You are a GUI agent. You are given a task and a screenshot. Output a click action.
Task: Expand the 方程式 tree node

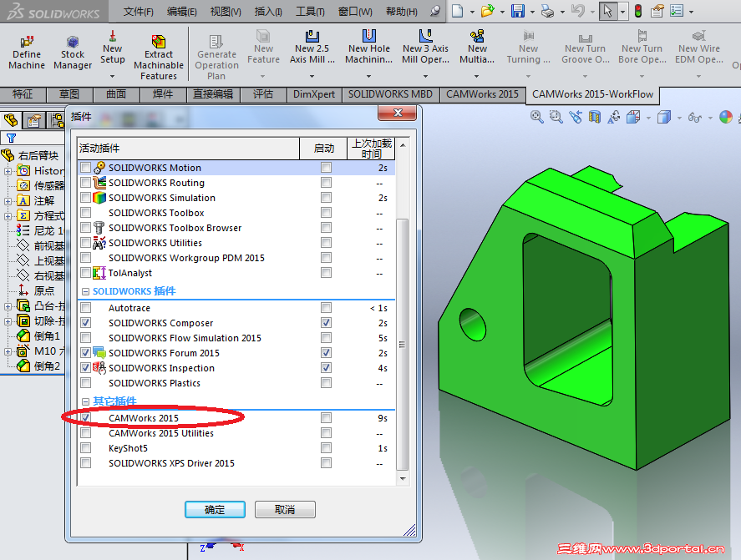point(8,216)
